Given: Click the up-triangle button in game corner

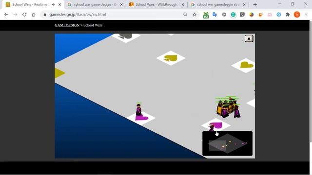Looking at the screenshot, I should 249,38.
